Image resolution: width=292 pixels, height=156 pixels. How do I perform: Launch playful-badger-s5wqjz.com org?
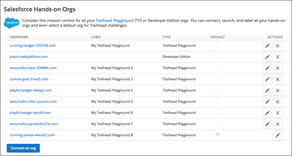(31, 90)
